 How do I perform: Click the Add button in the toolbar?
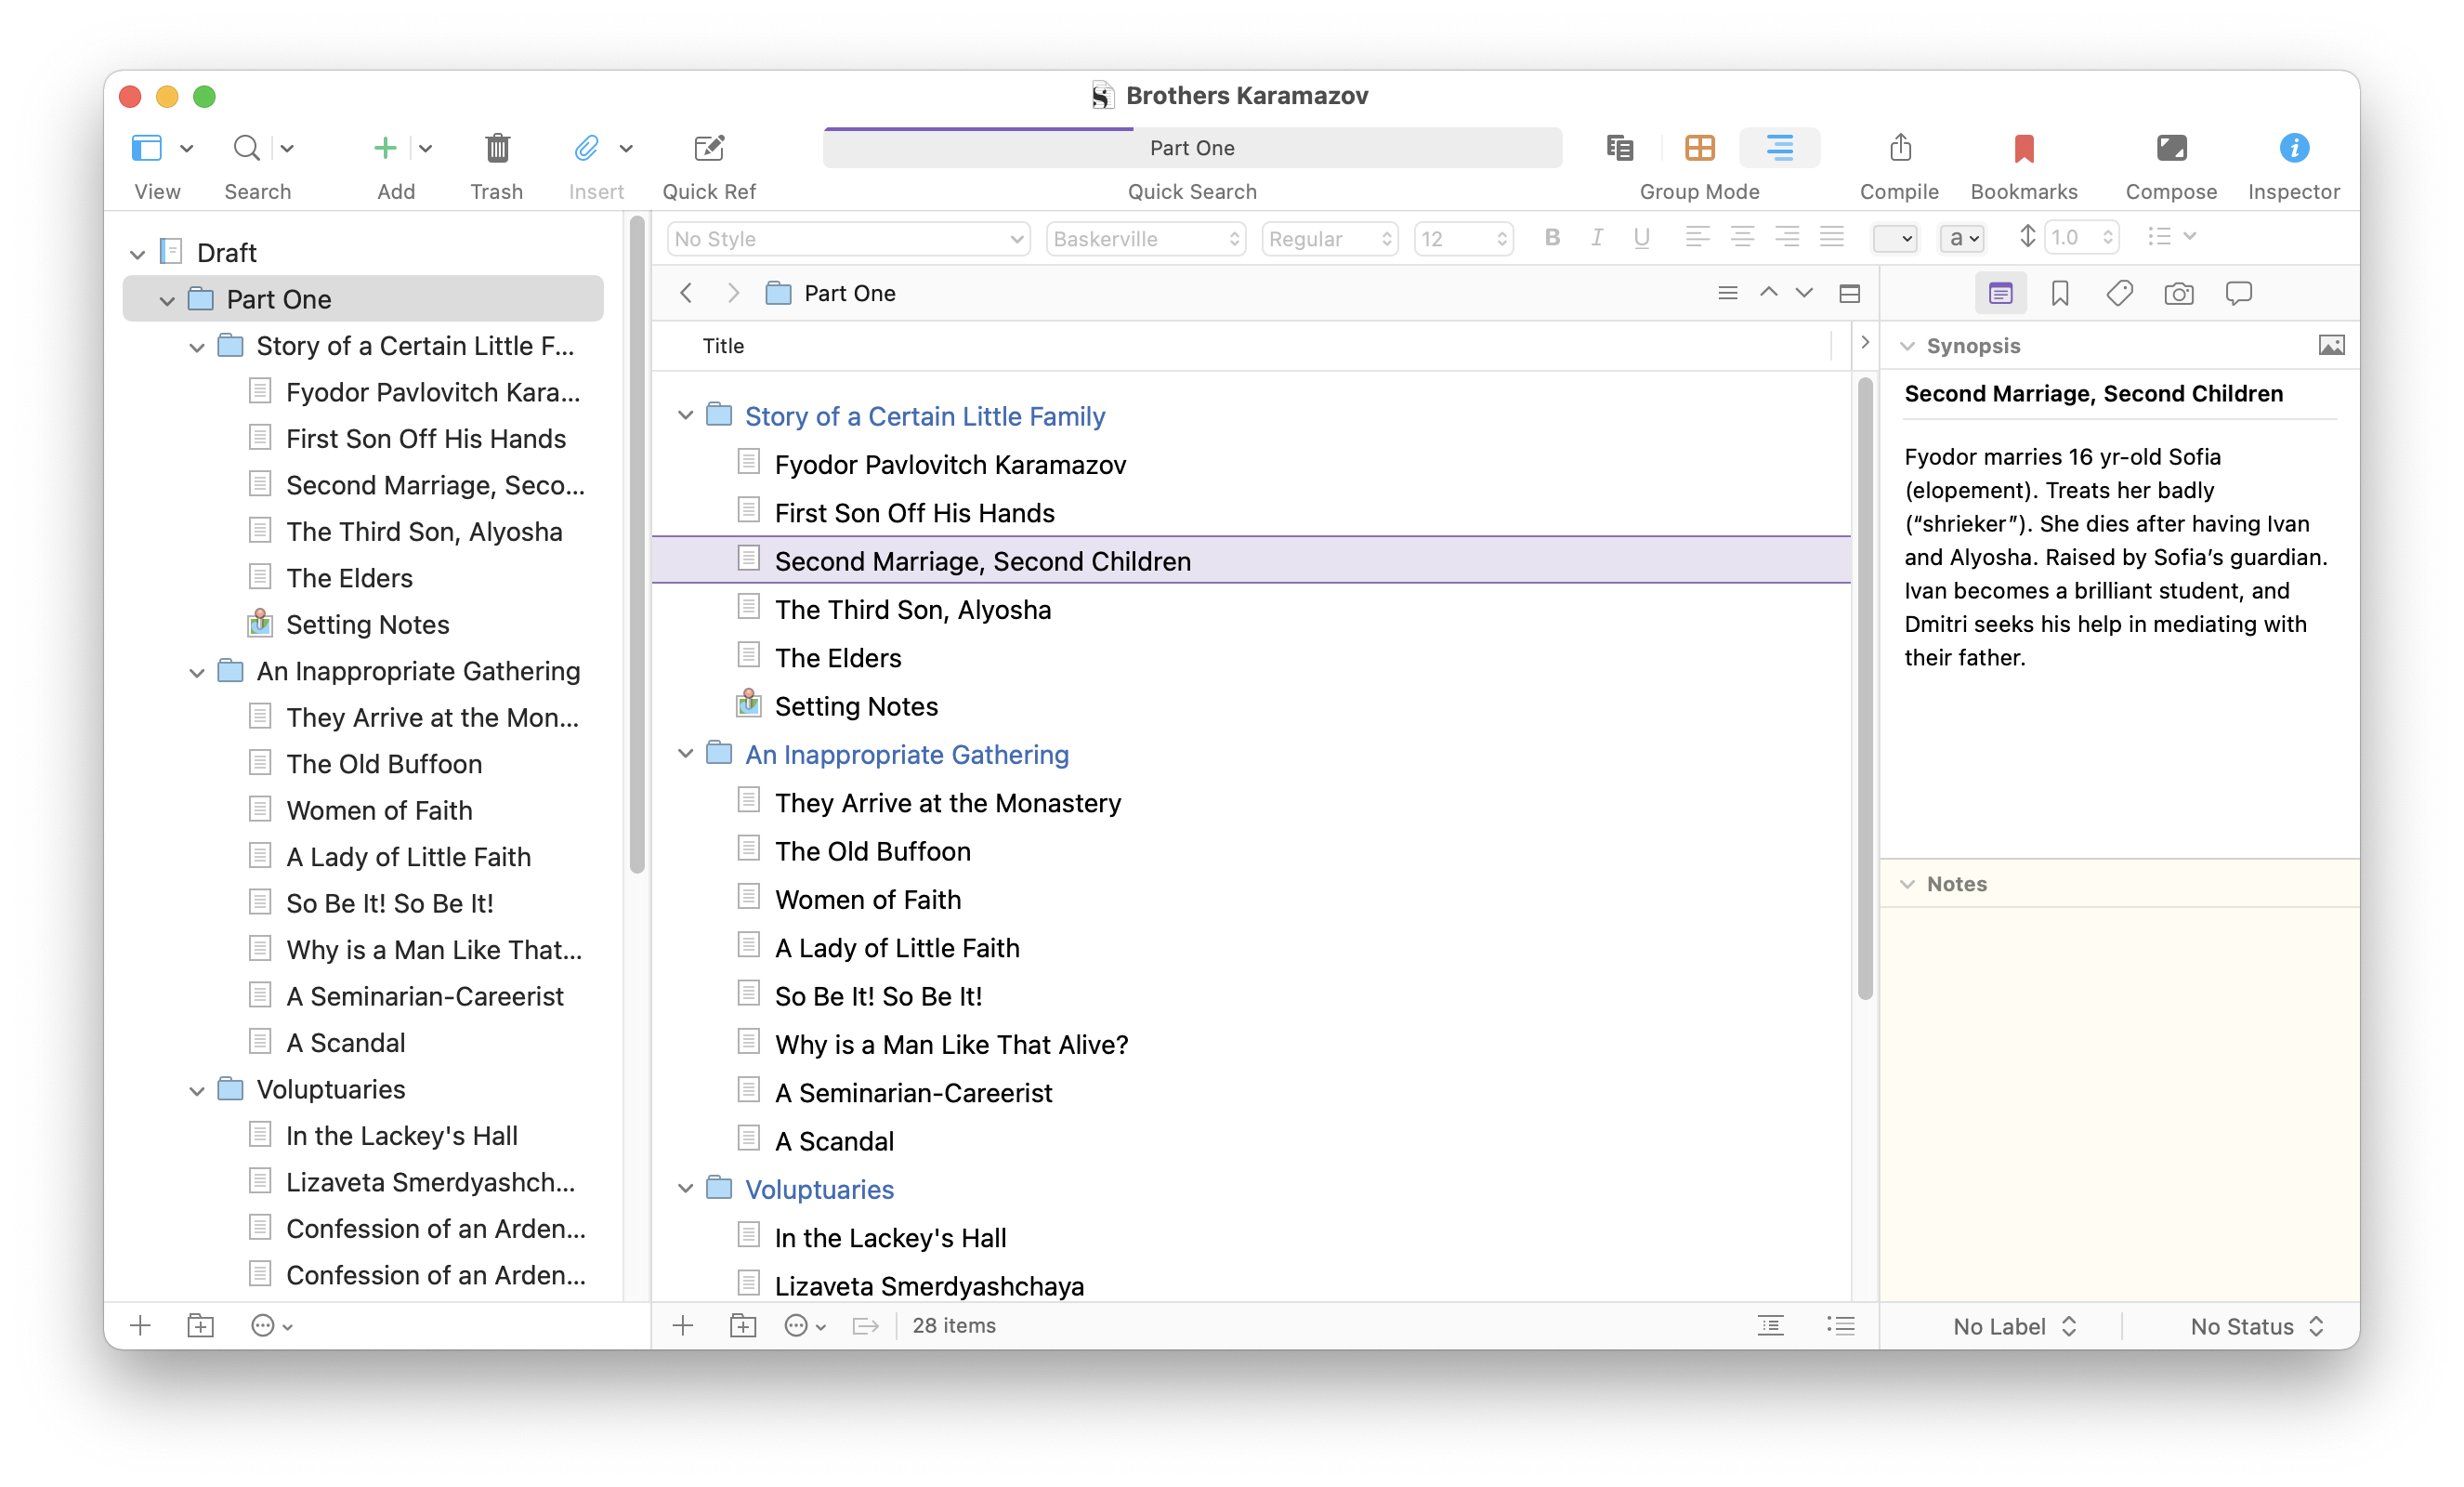[385, 149]
